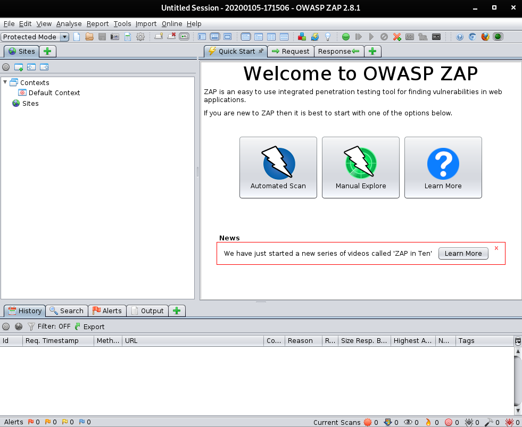Open Options via the gear icon

140,37
